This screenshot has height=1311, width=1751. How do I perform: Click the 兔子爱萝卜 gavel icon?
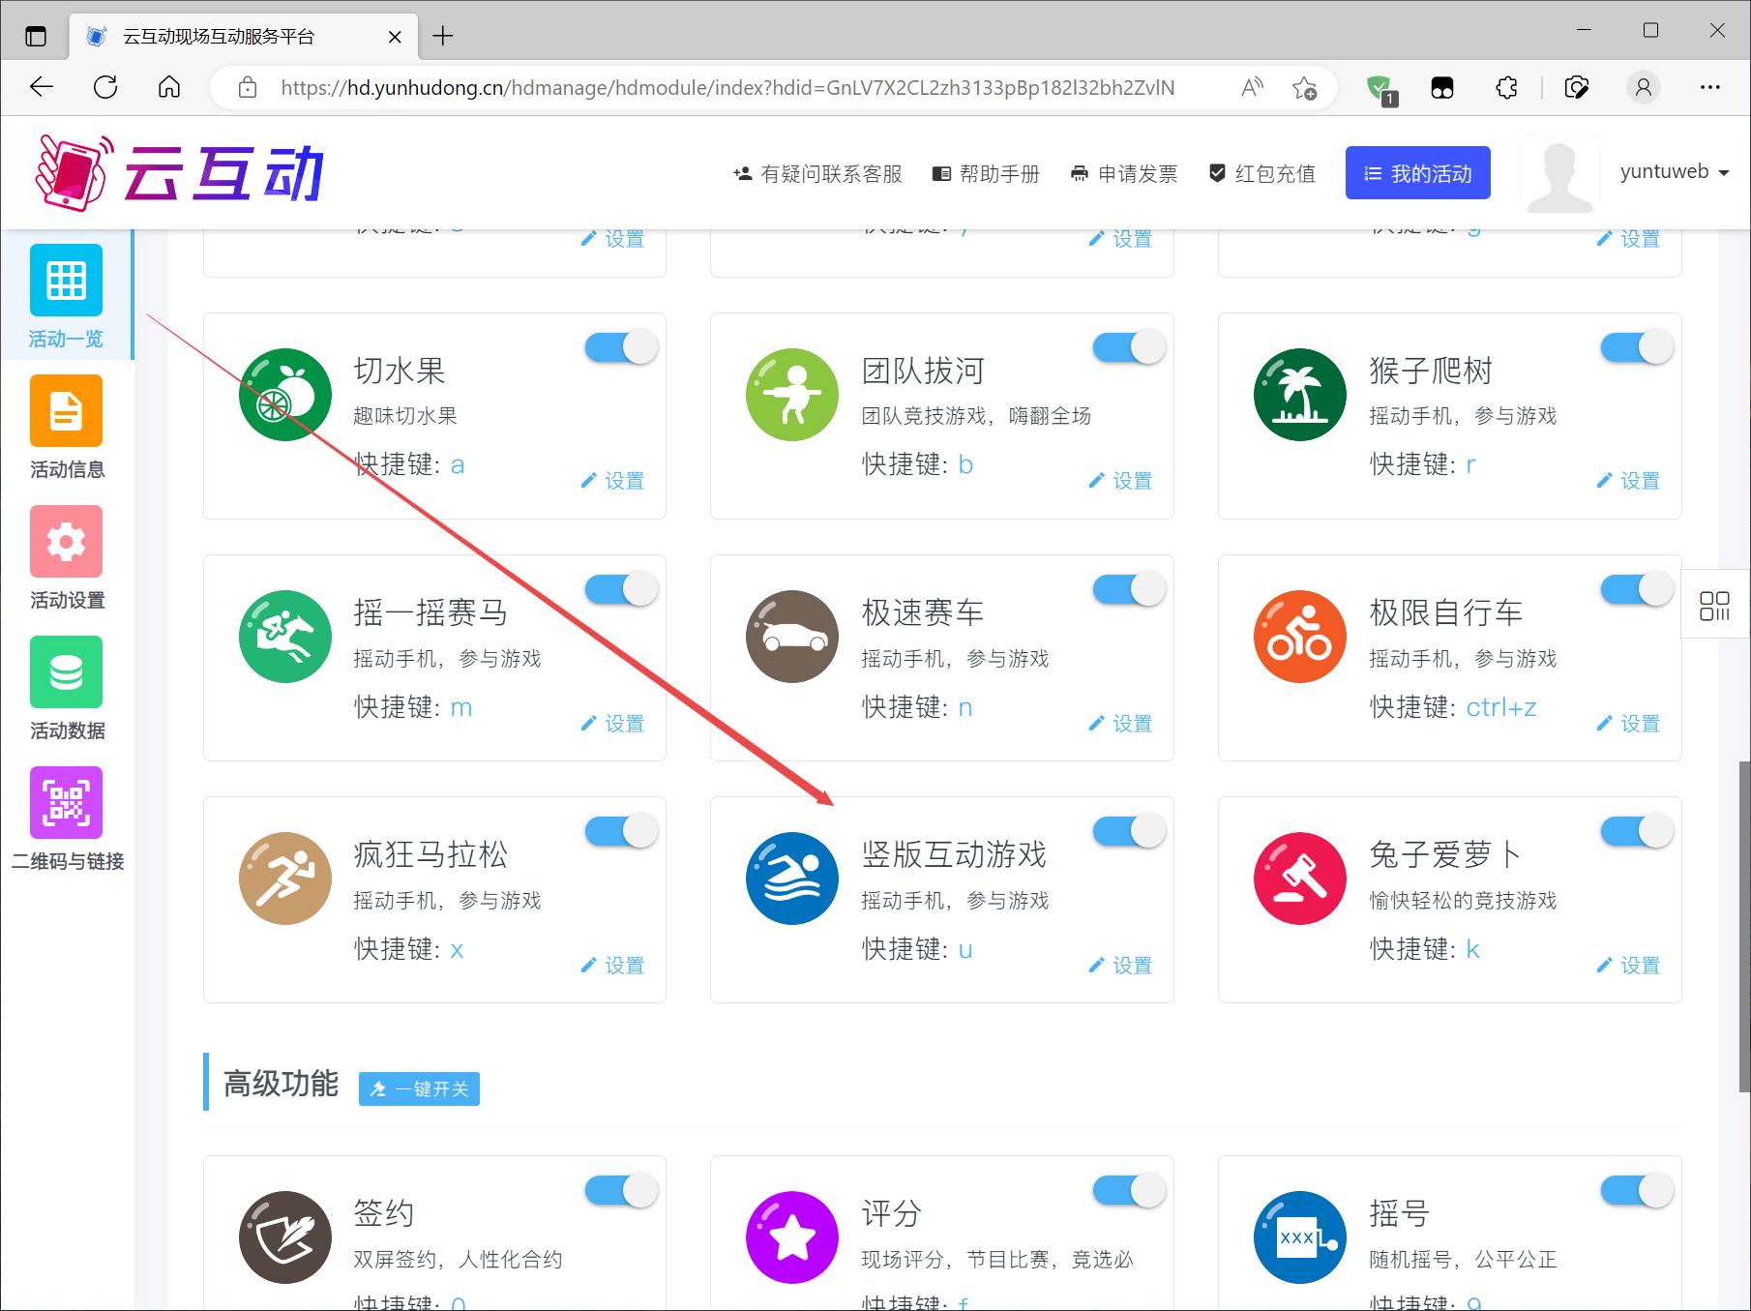1300,879
